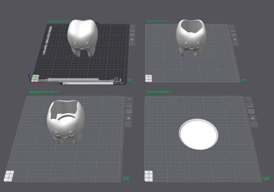Open plate settings for Planter Dish plate
The height and width of the screenshot is (192, 274).
pos(254,125)
